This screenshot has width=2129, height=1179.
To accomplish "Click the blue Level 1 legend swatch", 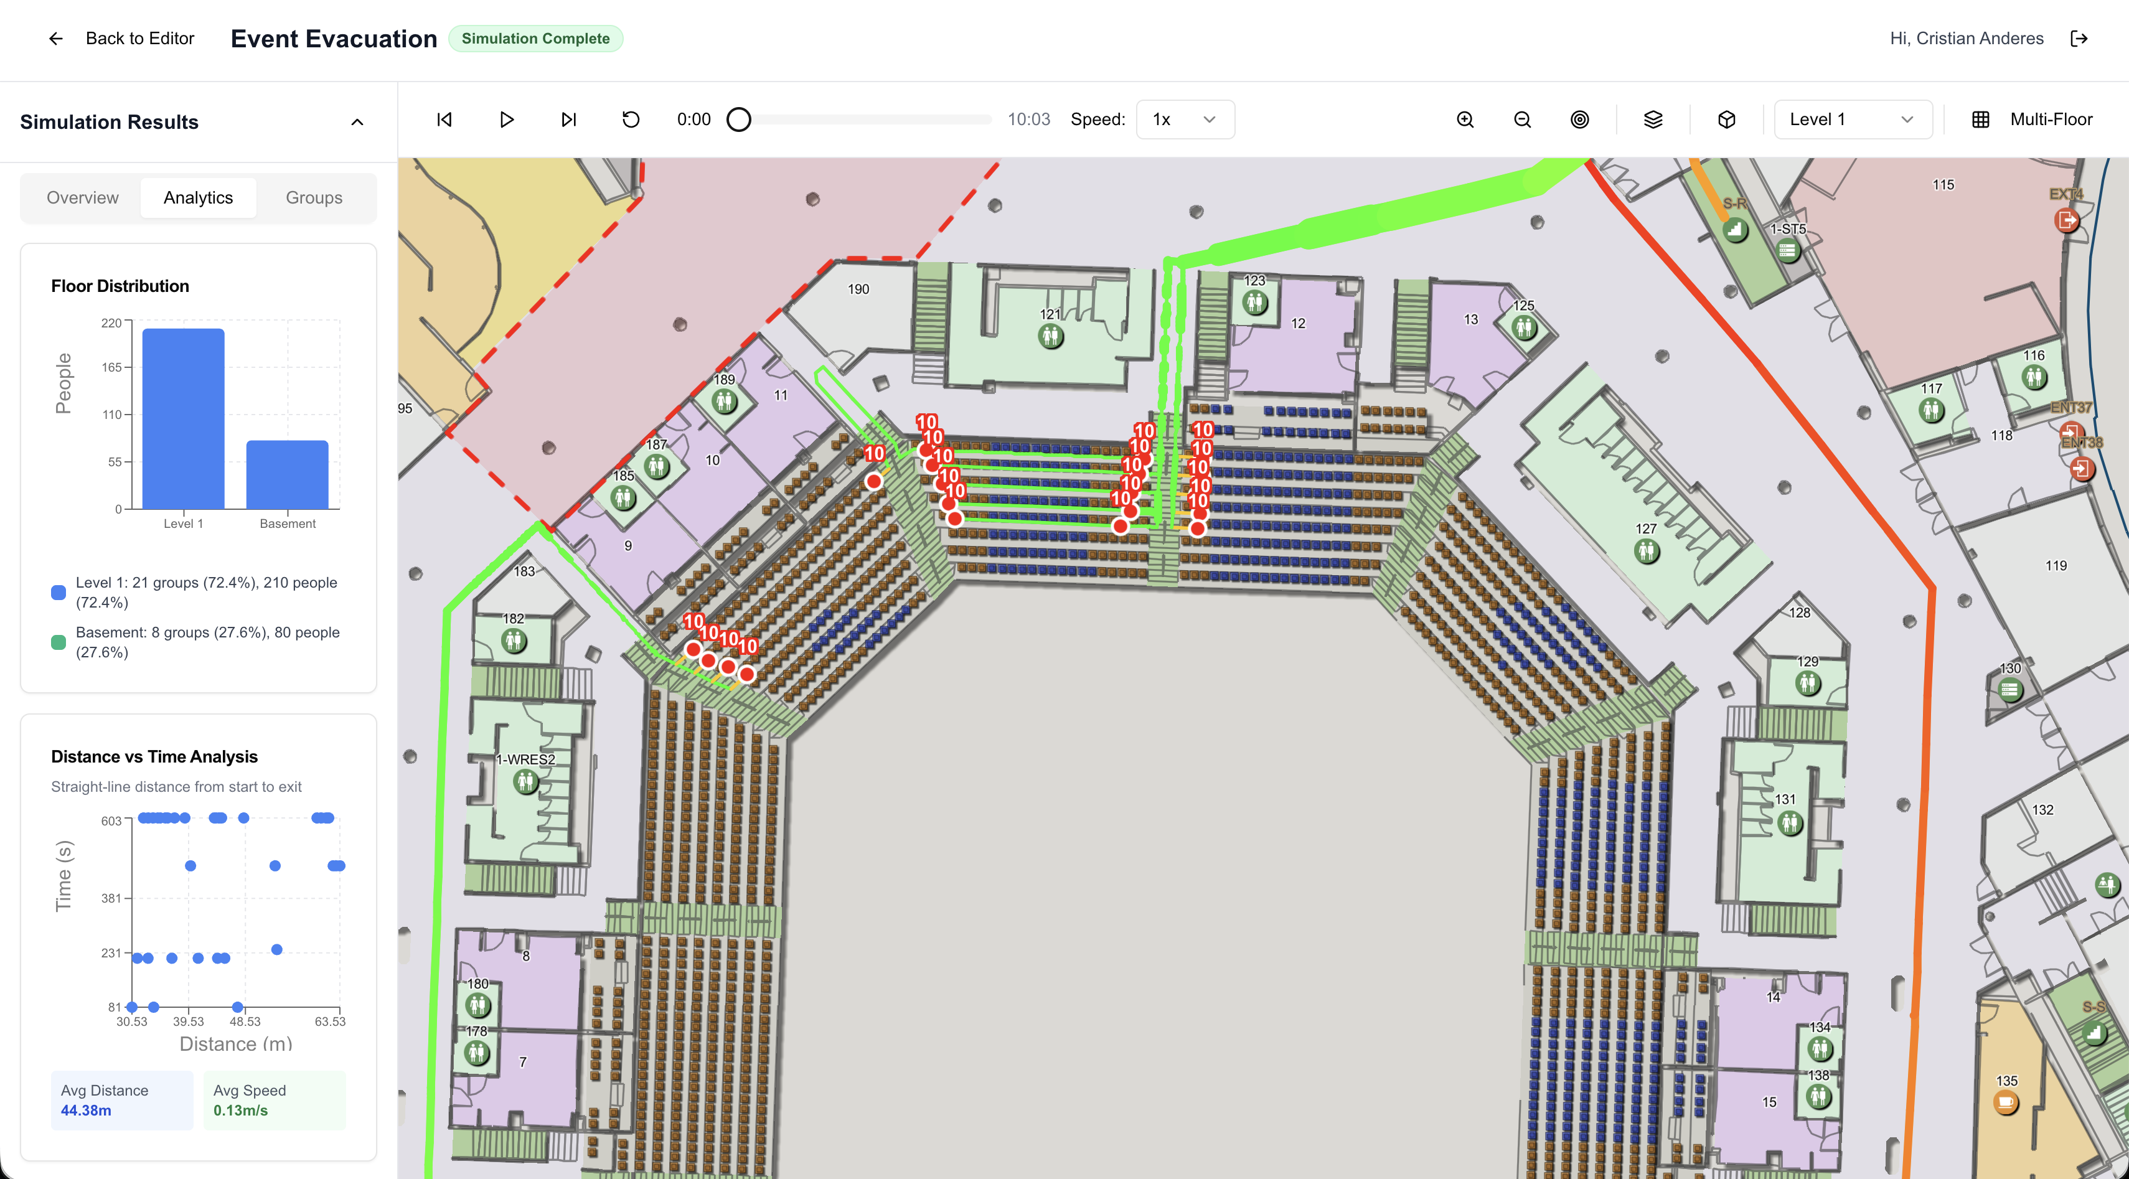I will 59,593.
